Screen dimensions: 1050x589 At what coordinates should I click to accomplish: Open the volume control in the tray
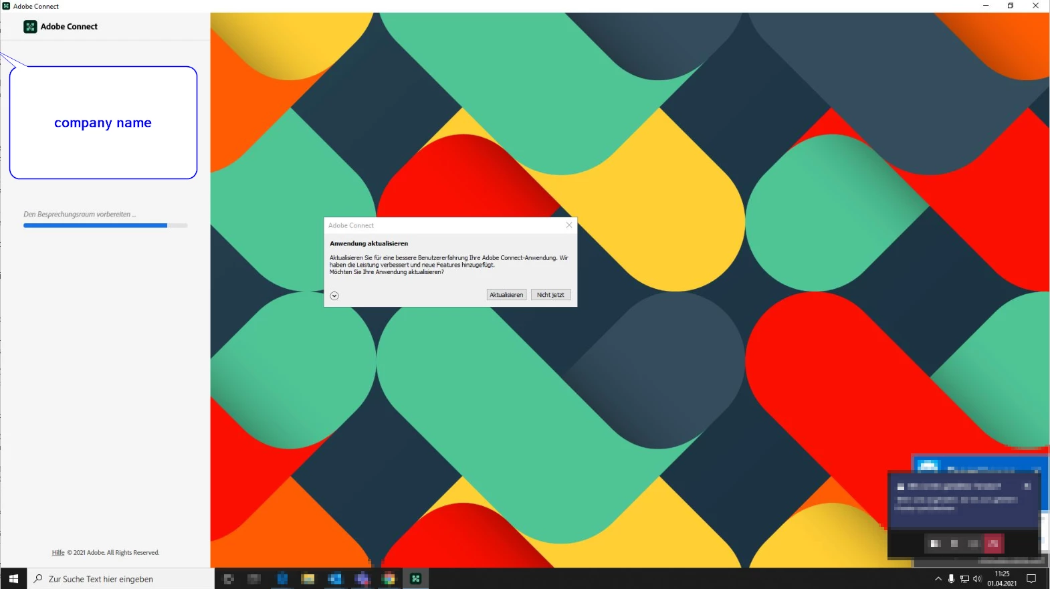(977, 579)
